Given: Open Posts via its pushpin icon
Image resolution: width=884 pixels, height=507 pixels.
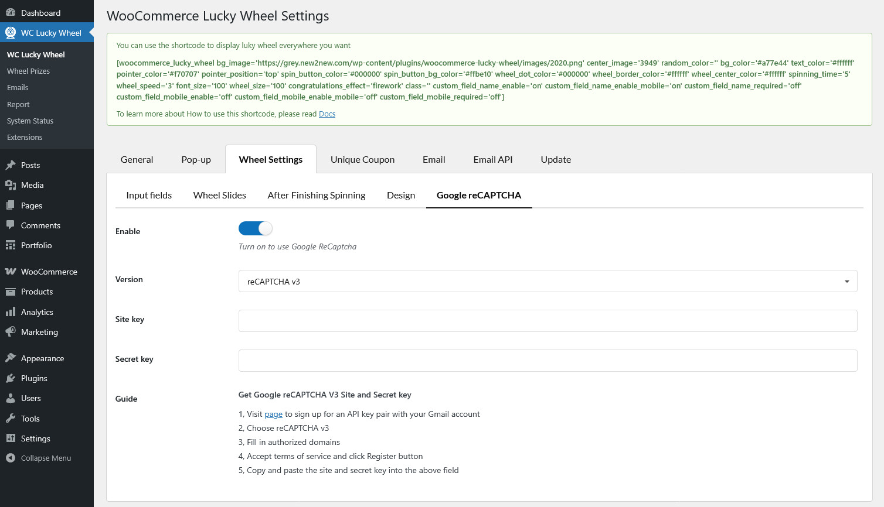Looking at the screenshot, I should [11, 165].
